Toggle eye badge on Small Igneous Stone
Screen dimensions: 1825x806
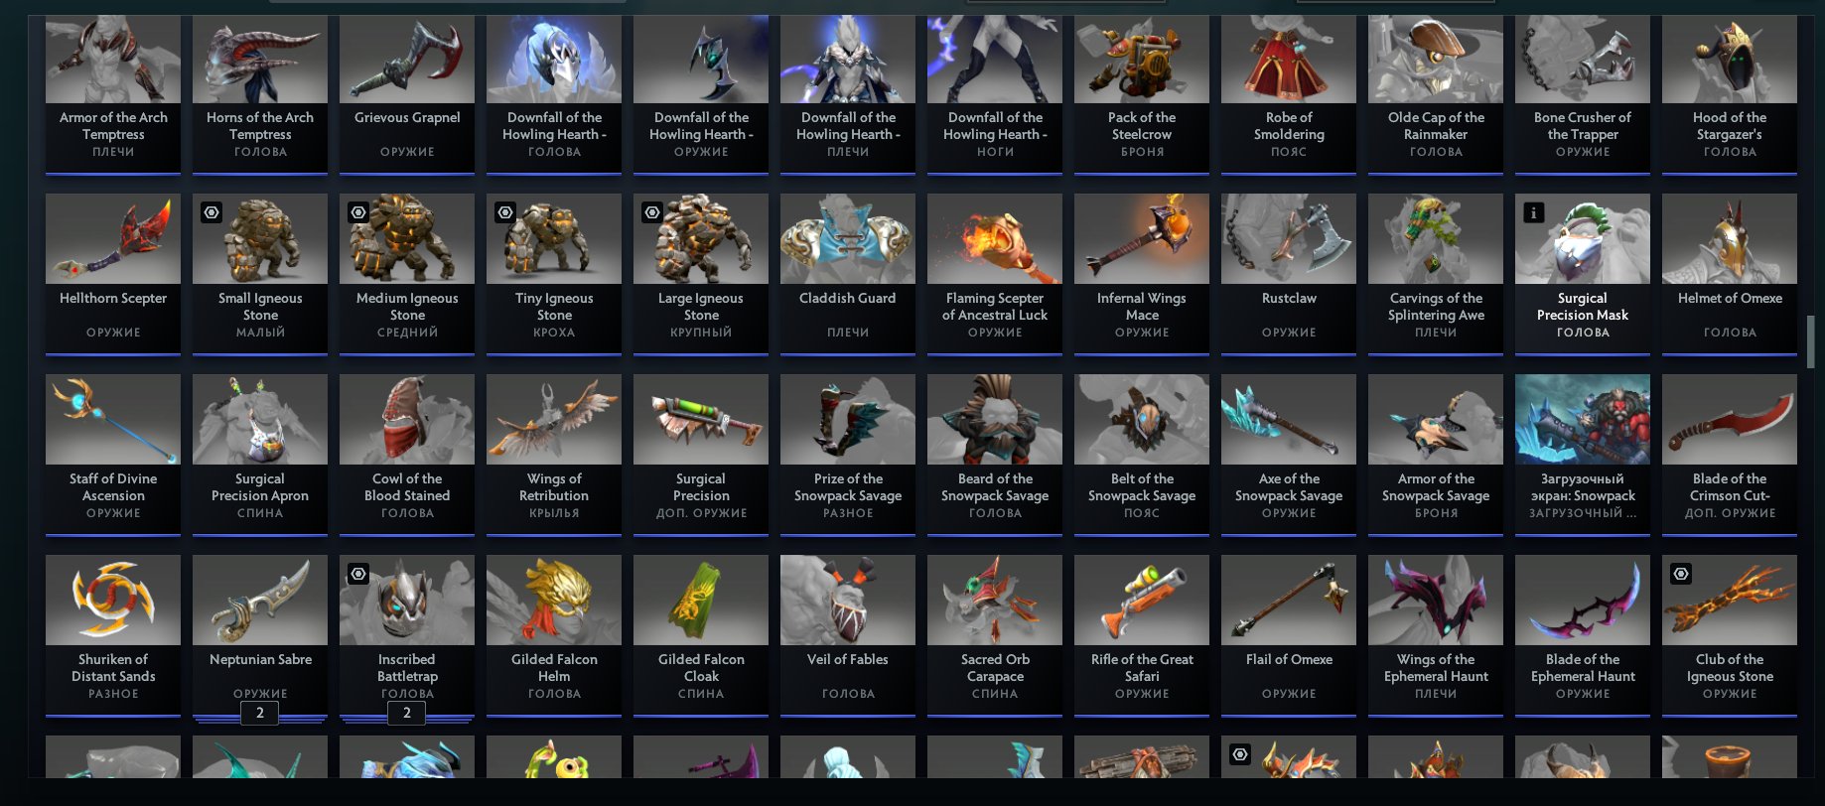click(x=211, y=212)
